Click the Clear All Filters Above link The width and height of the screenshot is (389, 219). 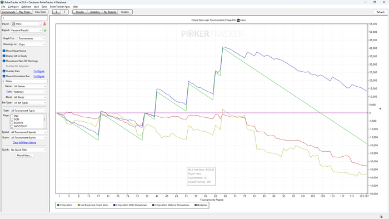[x=24, y=143]
